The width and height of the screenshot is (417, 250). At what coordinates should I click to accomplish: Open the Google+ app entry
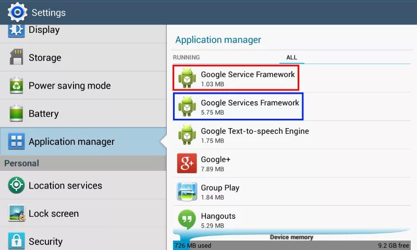(x=292, y=163)
